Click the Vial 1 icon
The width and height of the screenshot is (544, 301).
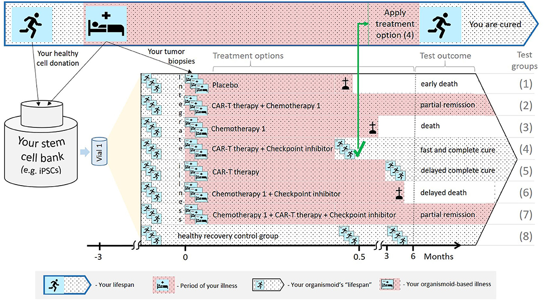99,151
